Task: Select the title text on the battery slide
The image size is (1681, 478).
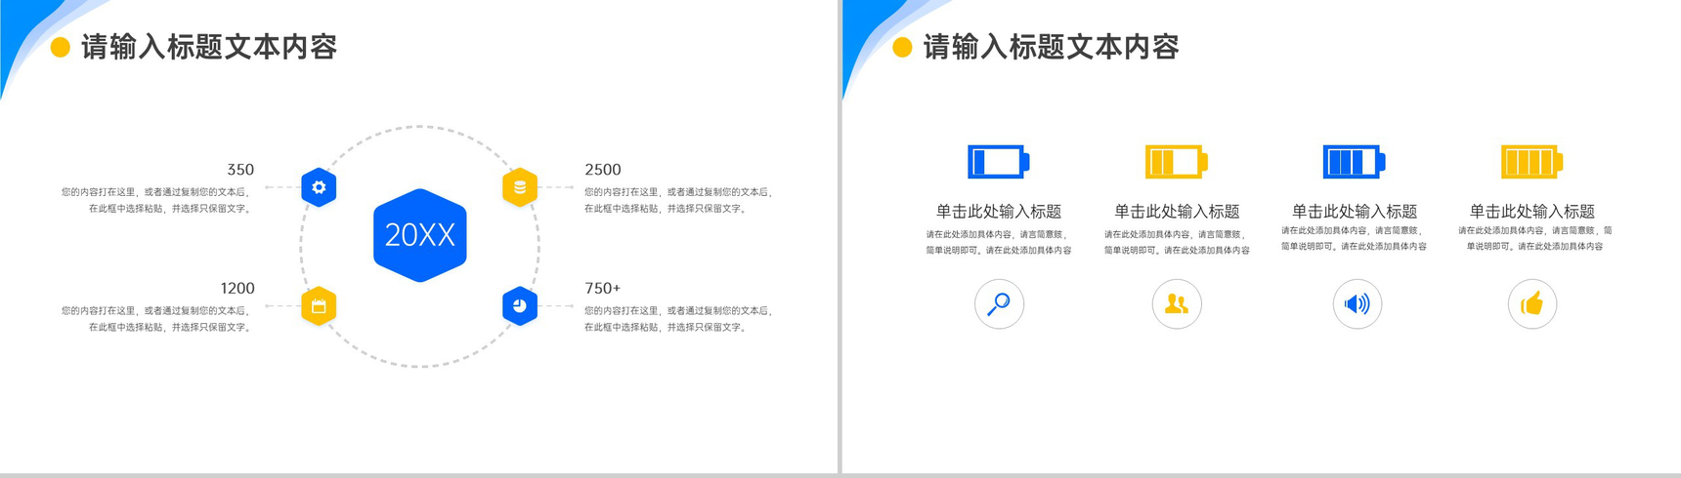Action: 1052,47
